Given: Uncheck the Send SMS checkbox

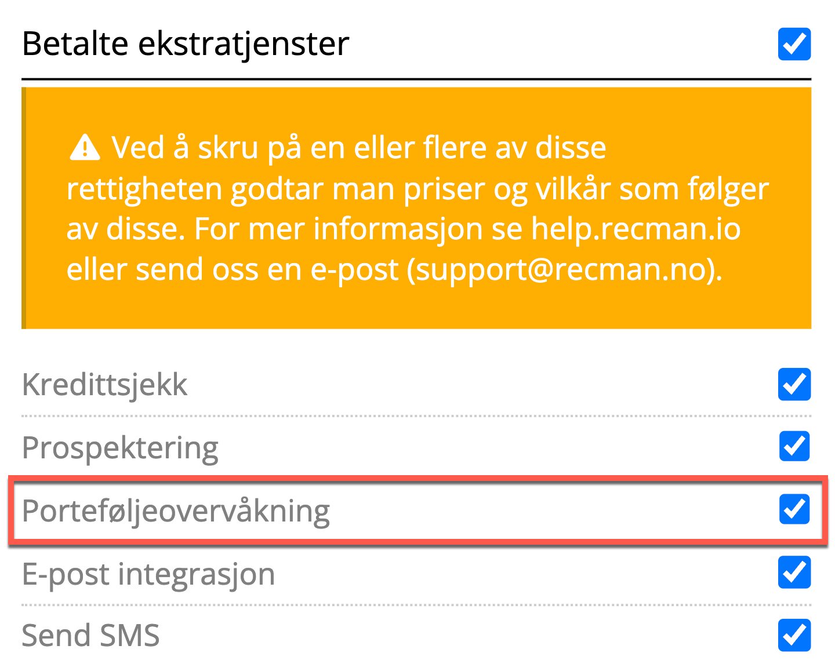Looking at the screenshot, I should click(x=794, y=635).
